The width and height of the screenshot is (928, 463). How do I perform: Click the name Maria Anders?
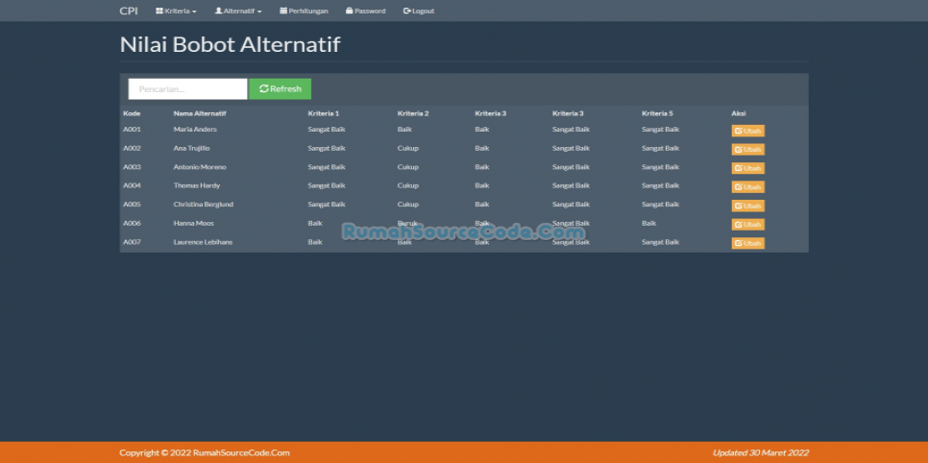pyautogui.click(x=195, y=129)
